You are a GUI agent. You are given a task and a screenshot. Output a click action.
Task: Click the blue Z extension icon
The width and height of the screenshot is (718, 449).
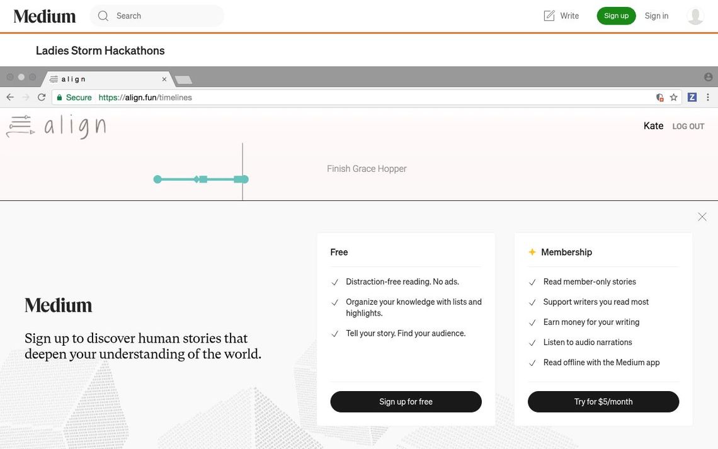tap(692, 97)
